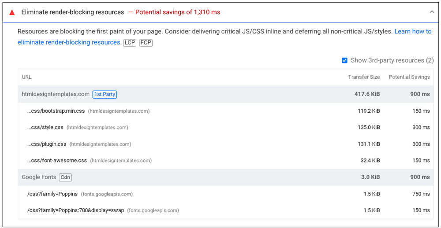Toggle Show 3rd-party resources checkbox
This screenshot has width=441, height=228.
point(344,60)
